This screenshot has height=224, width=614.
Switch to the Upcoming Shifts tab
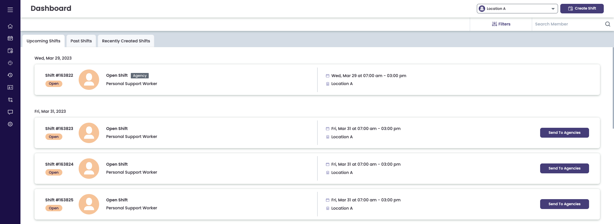[43, 41]
